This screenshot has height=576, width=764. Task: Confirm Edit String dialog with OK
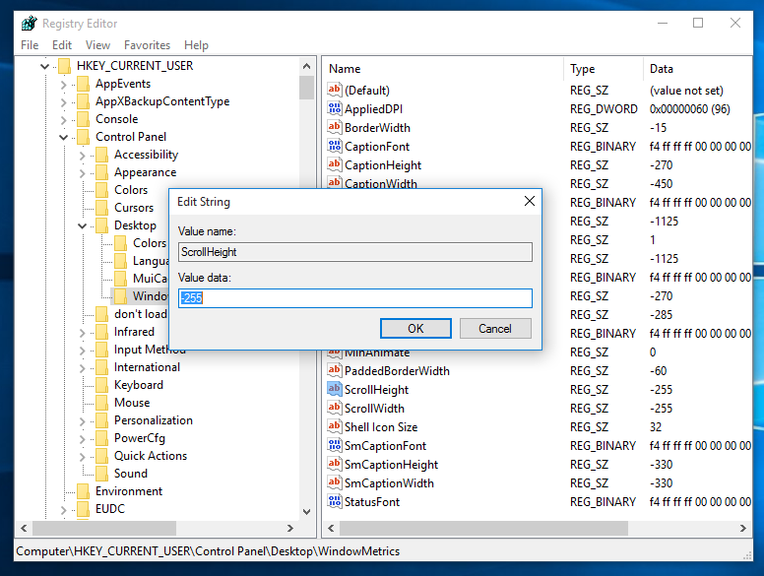click(415, 329)
